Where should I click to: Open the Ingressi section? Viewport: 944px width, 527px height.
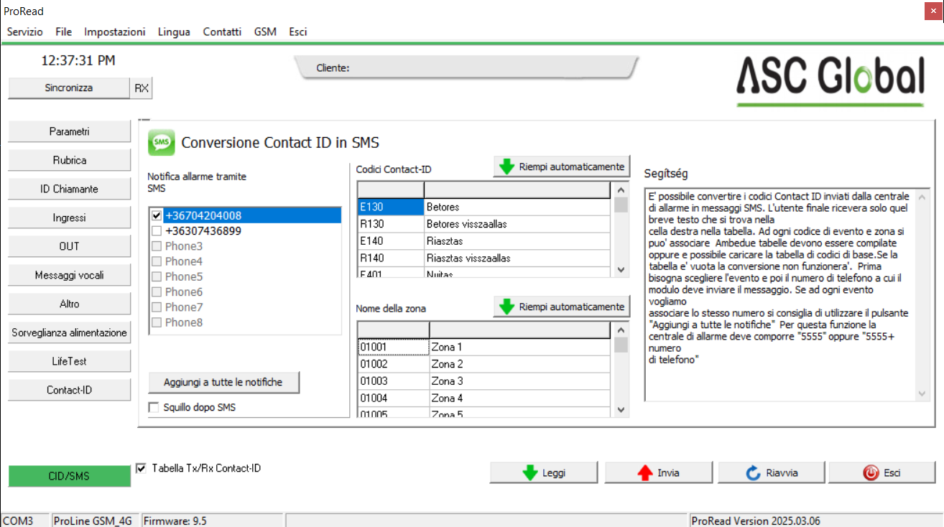pos(70,218)
